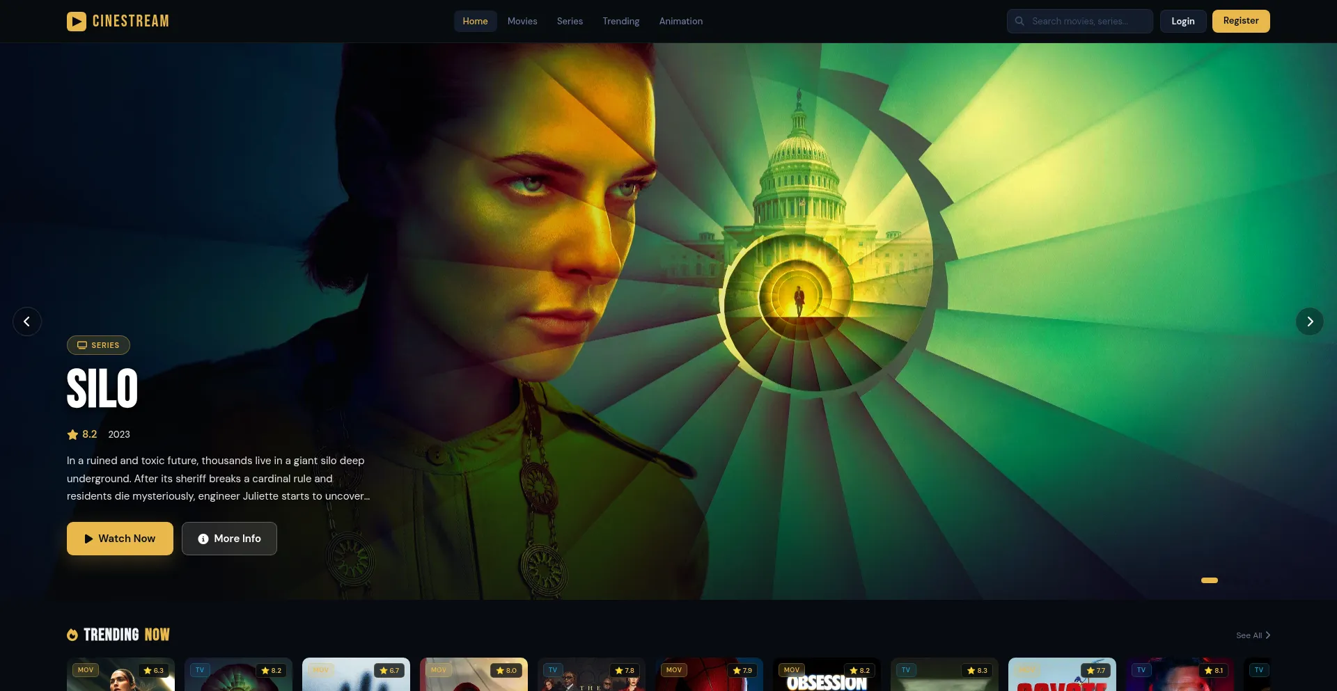Click the 8.2 star rating for Silo
The height and width of the screenshot is (691, 1337).
click(x=82, y=434)
